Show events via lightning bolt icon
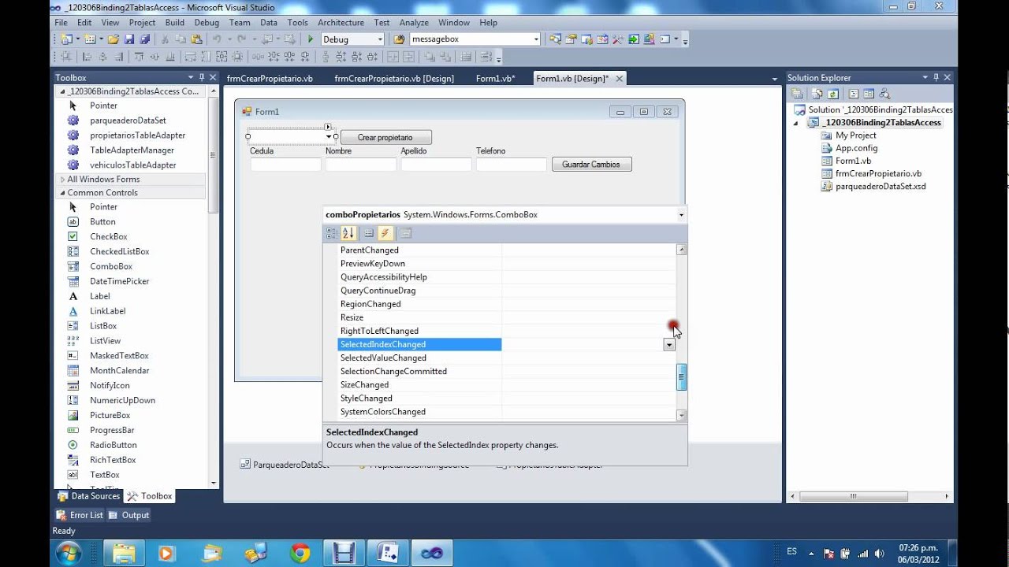Screen dimensions: 1009x567 point(385,233)
